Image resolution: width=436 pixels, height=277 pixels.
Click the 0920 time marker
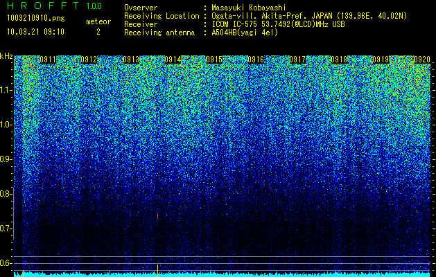[422, 60]
